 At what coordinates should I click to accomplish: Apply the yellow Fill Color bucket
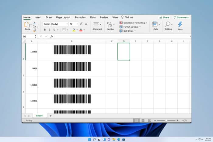click(x=74, y=30)
